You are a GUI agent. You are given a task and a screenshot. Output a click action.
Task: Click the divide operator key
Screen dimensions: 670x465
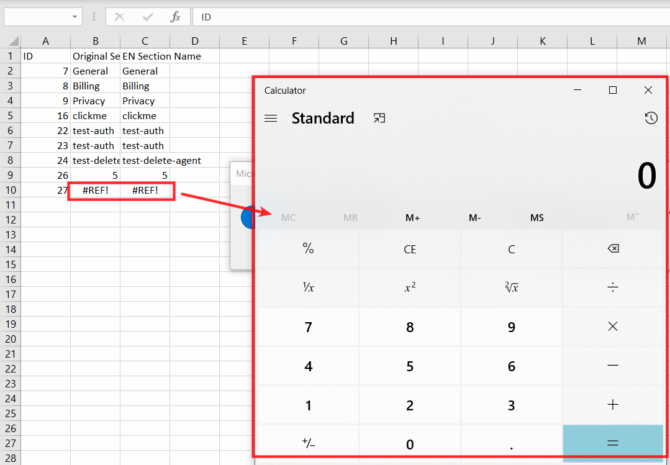(x=613, y=287)
